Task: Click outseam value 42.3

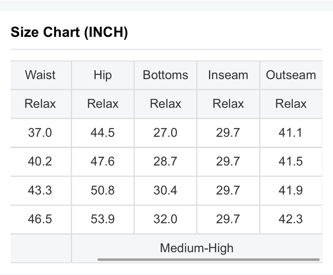Action: coord(291,219)
